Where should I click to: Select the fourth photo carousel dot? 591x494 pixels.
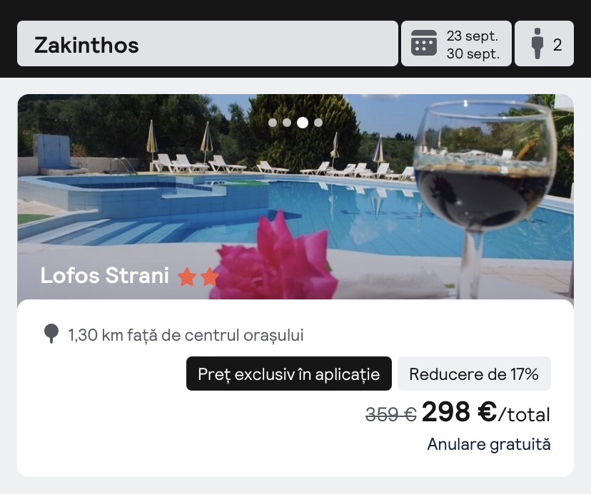[x=318, y=123]
